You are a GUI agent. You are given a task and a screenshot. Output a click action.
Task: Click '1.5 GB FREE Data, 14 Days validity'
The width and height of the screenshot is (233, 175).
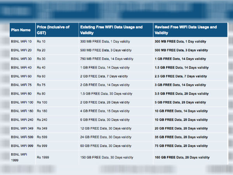[x=182, y=68]
